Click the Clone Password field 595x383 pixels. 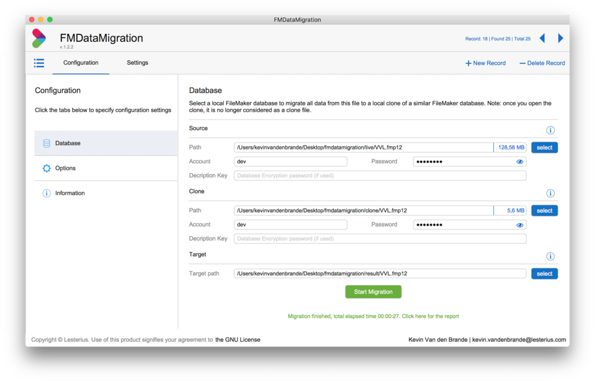[x=469, y=225]
